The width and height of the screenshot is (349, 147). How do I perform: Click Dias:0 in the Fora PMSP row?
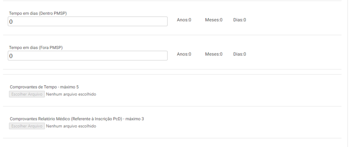click(x=240, y=54)
